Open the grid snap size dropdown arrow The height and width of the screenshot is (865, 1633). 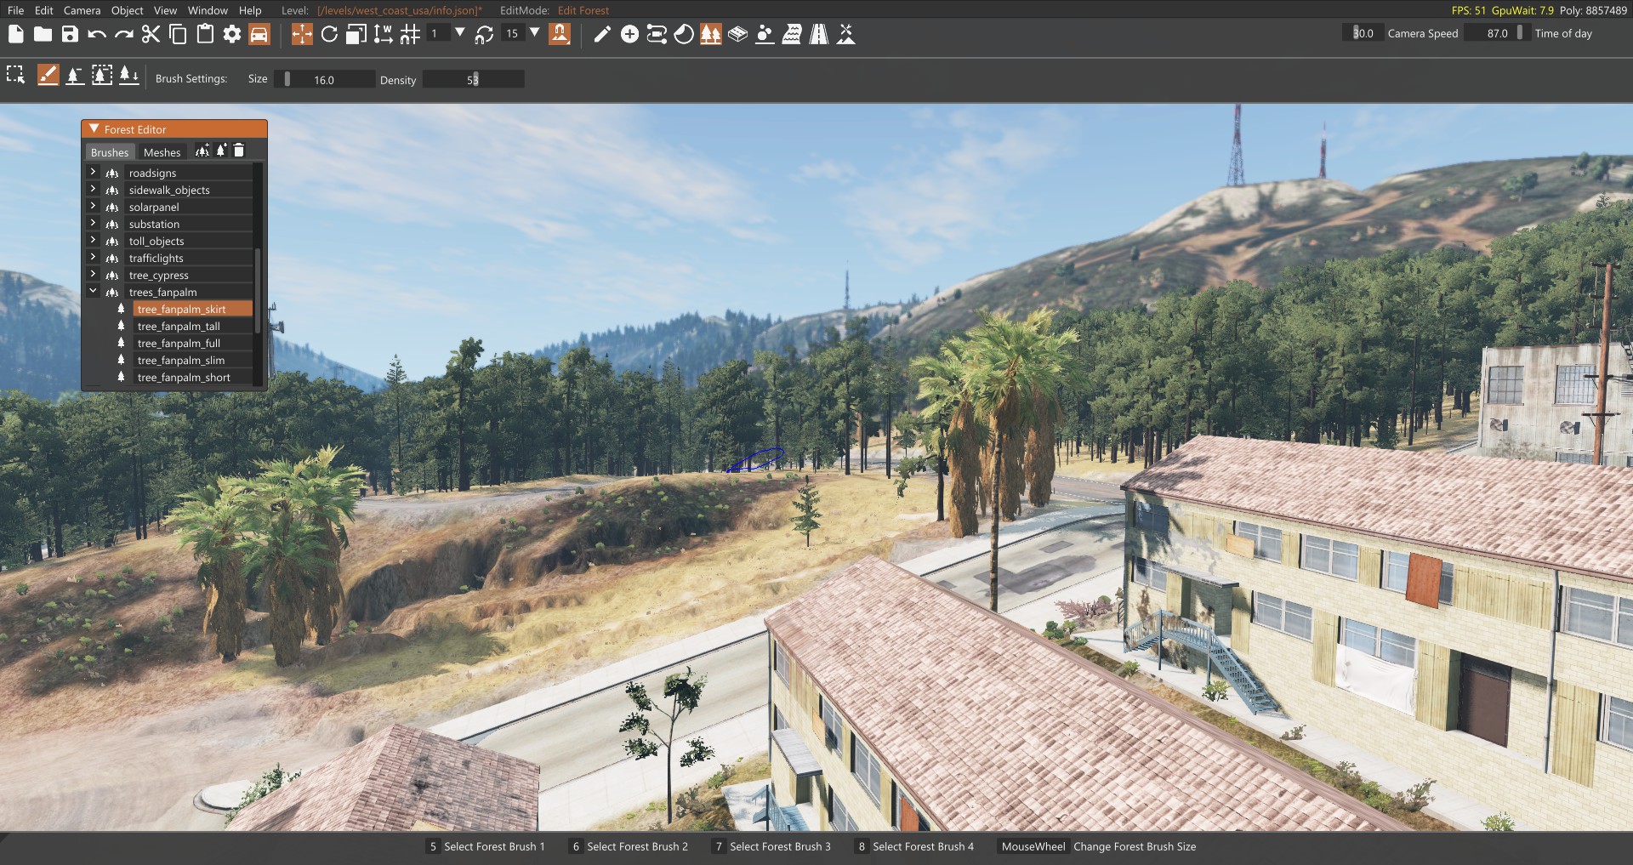(x=460, y=33)
